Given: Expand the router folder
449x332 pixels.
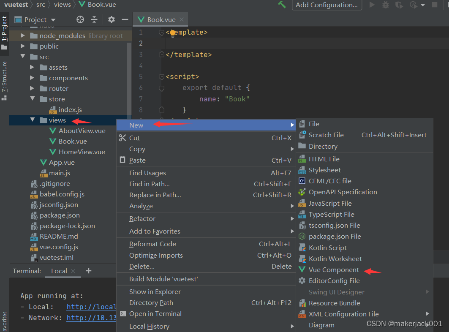Looking at the screenshot, I should [x=33, y=88].
